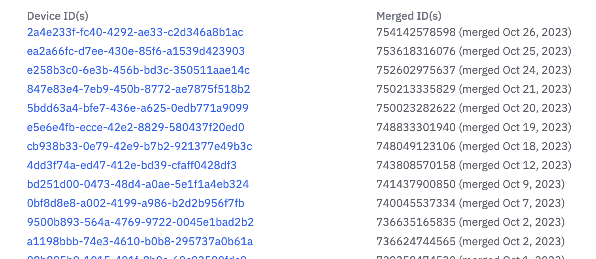596x259 pixels.
Task: Open device ID e5e6e4fb-ecce-42e2-8829-580437f20ed0
Action: (x=136, y=128)
